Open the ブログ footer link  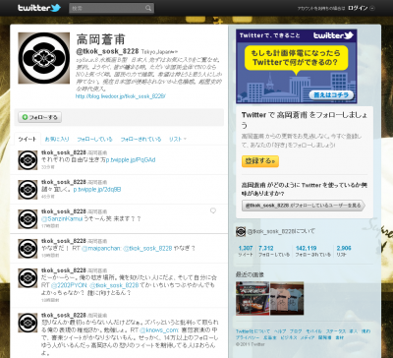(296, 331)
